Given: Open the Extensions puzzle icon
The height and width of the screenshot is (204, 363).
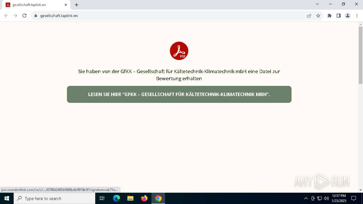Looking at the screenshot, I should point(330,16).
